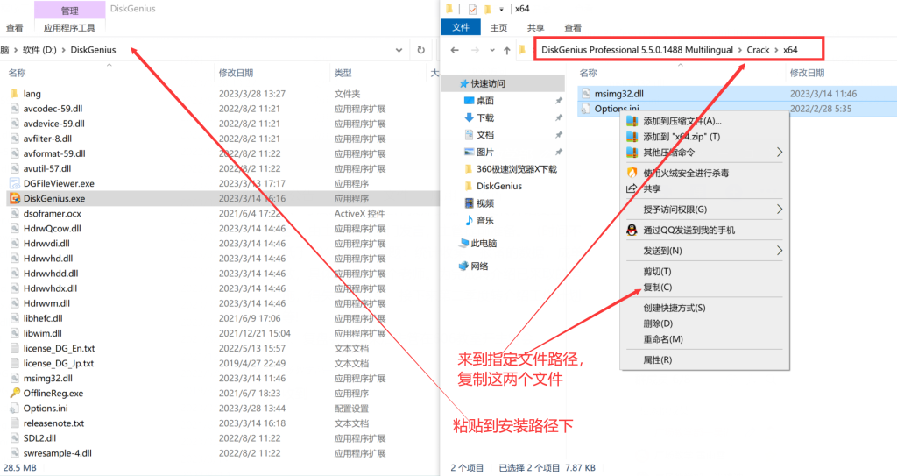Open left address bar history dropdown
Viewport: 897px width, 476px height.
pos(399,50)
